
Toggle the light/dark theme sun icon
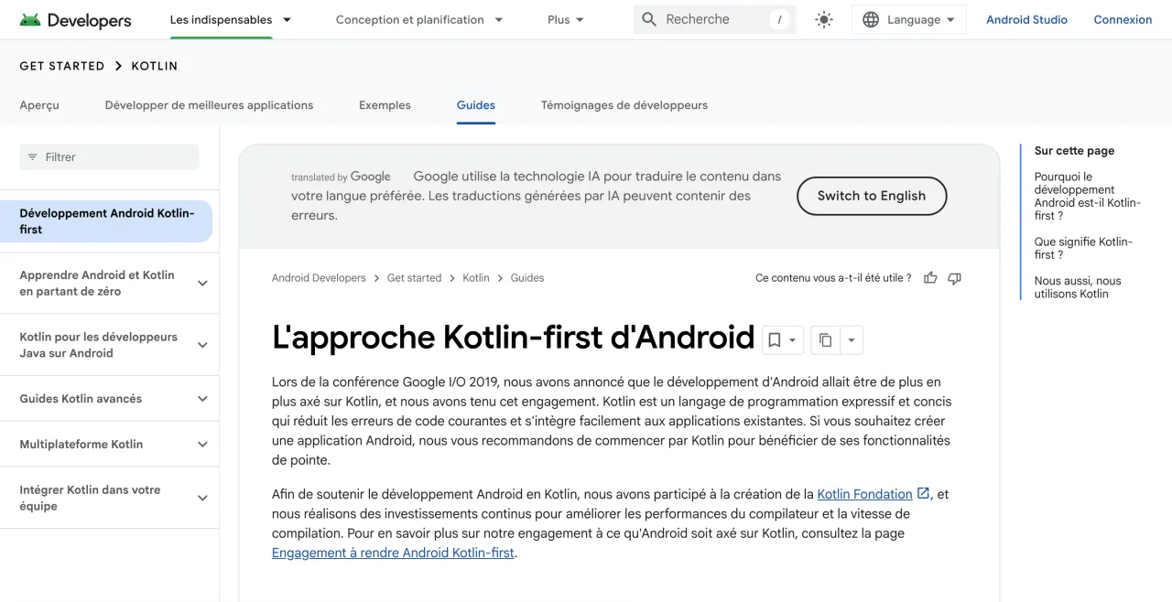point(824,19)
